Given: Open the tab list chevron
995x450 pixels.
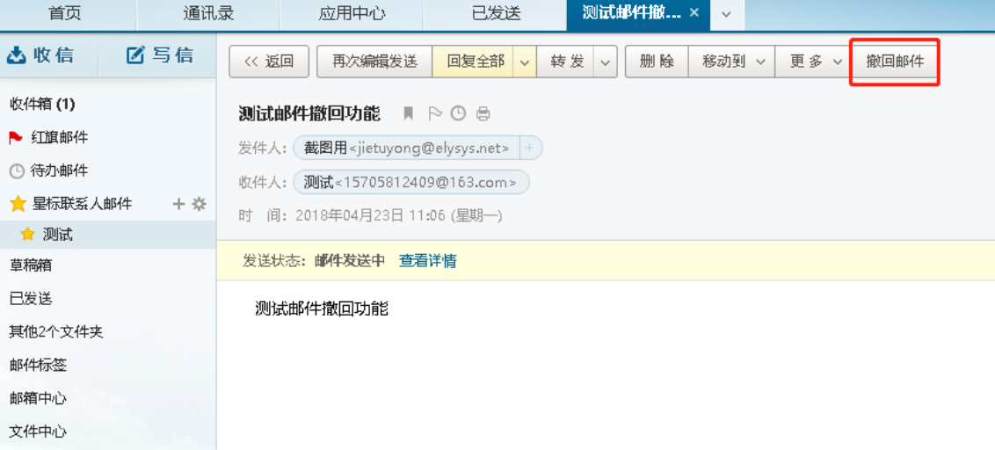Looking at the screenshot, I should 726,14.
